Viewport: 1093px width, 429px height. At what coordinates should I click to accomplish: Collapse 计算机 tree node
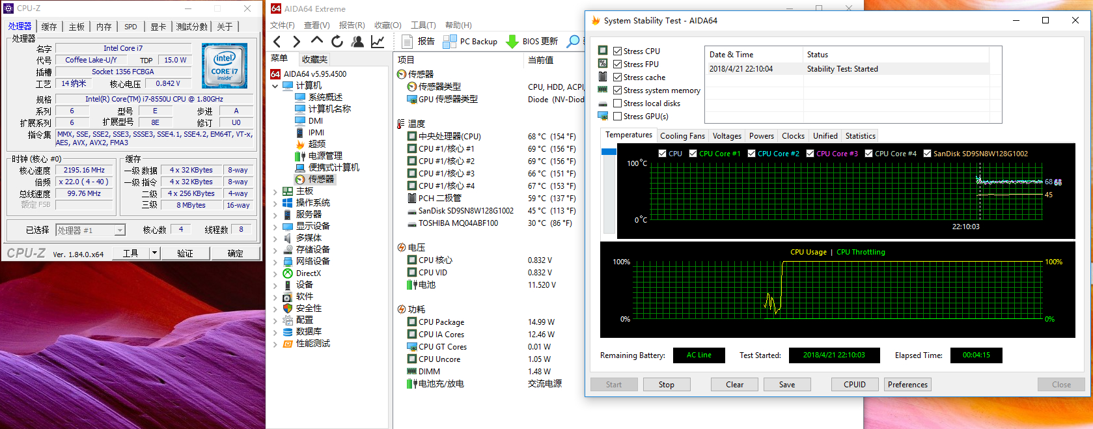click(x=275, y=86)
